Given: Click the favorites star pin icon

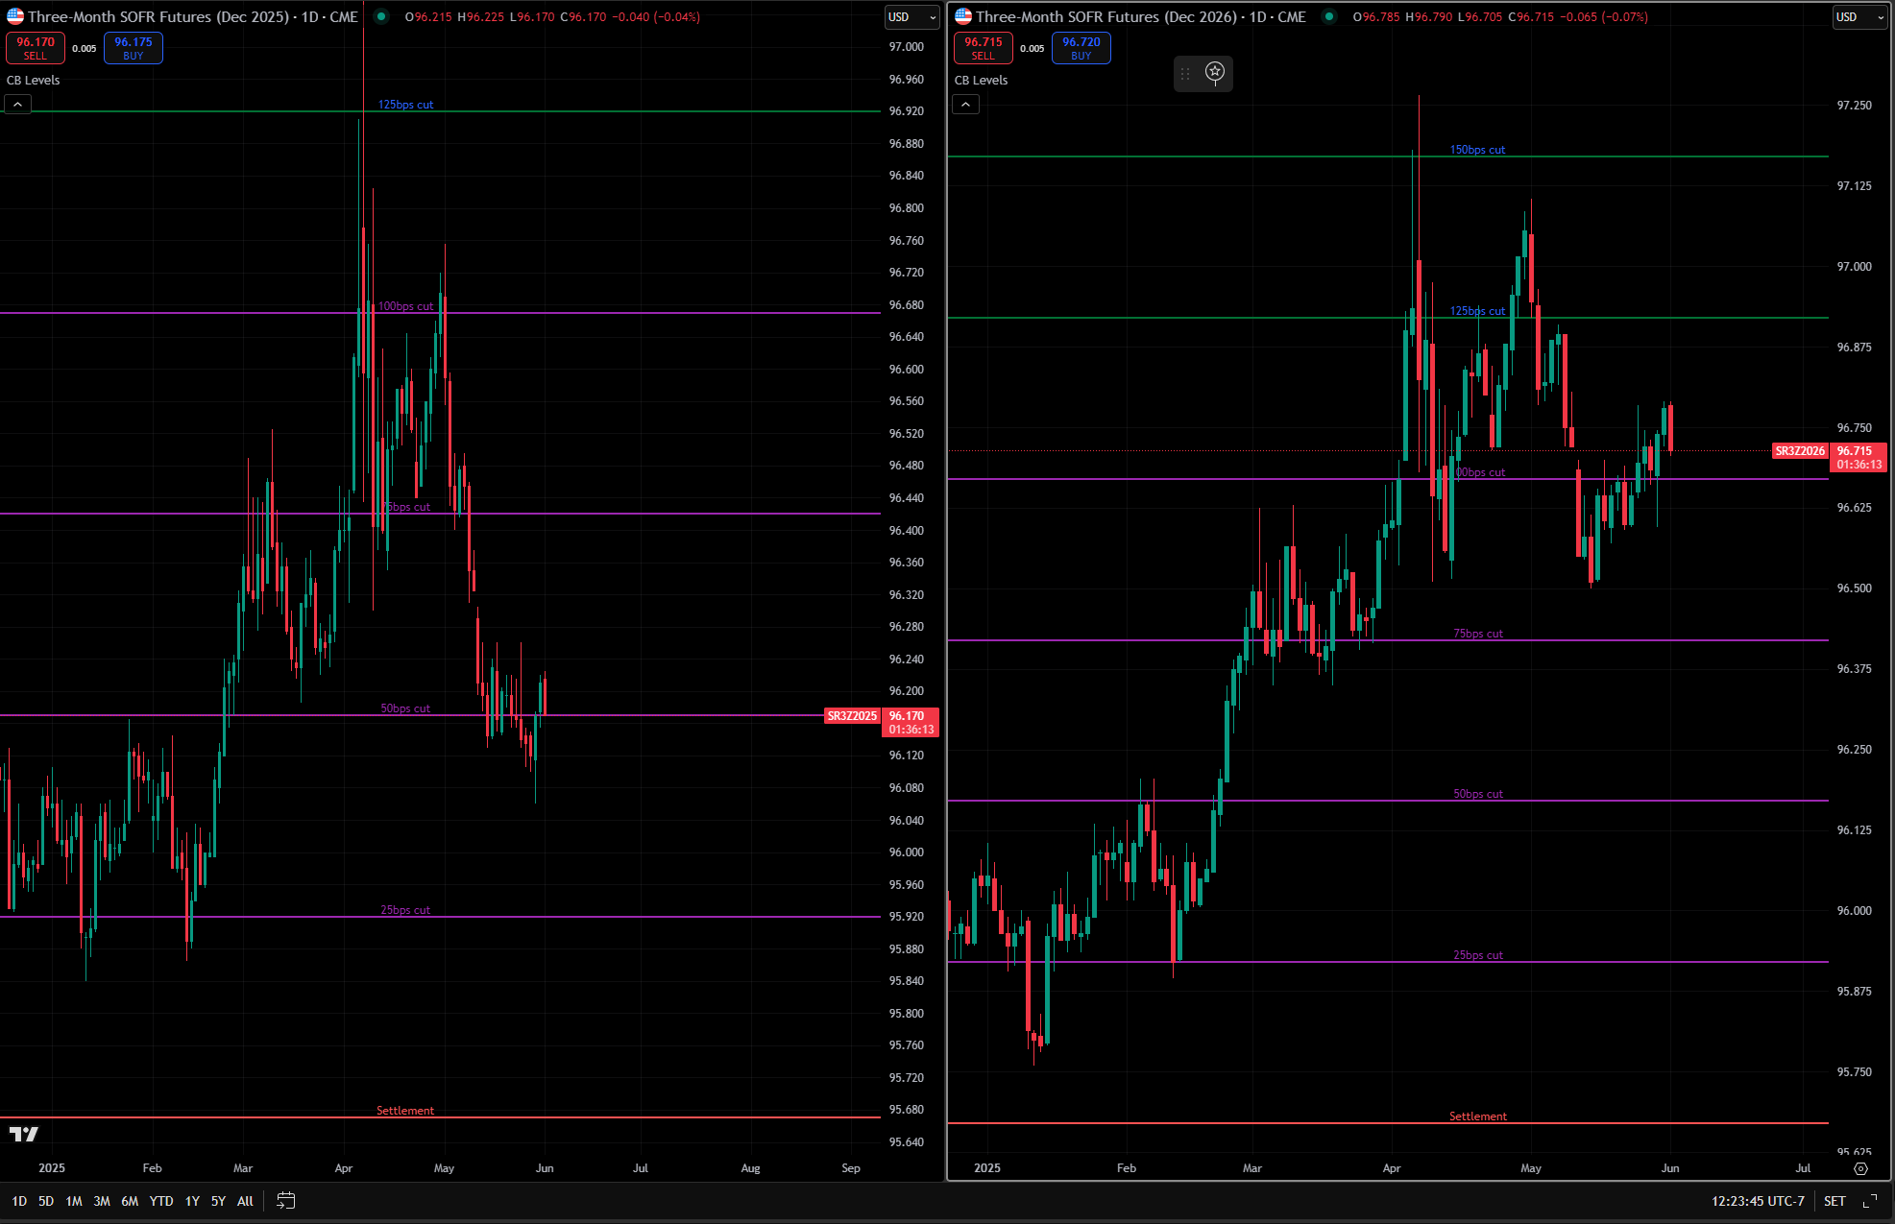Looking at the screenshot, I should coord(1215,72).
